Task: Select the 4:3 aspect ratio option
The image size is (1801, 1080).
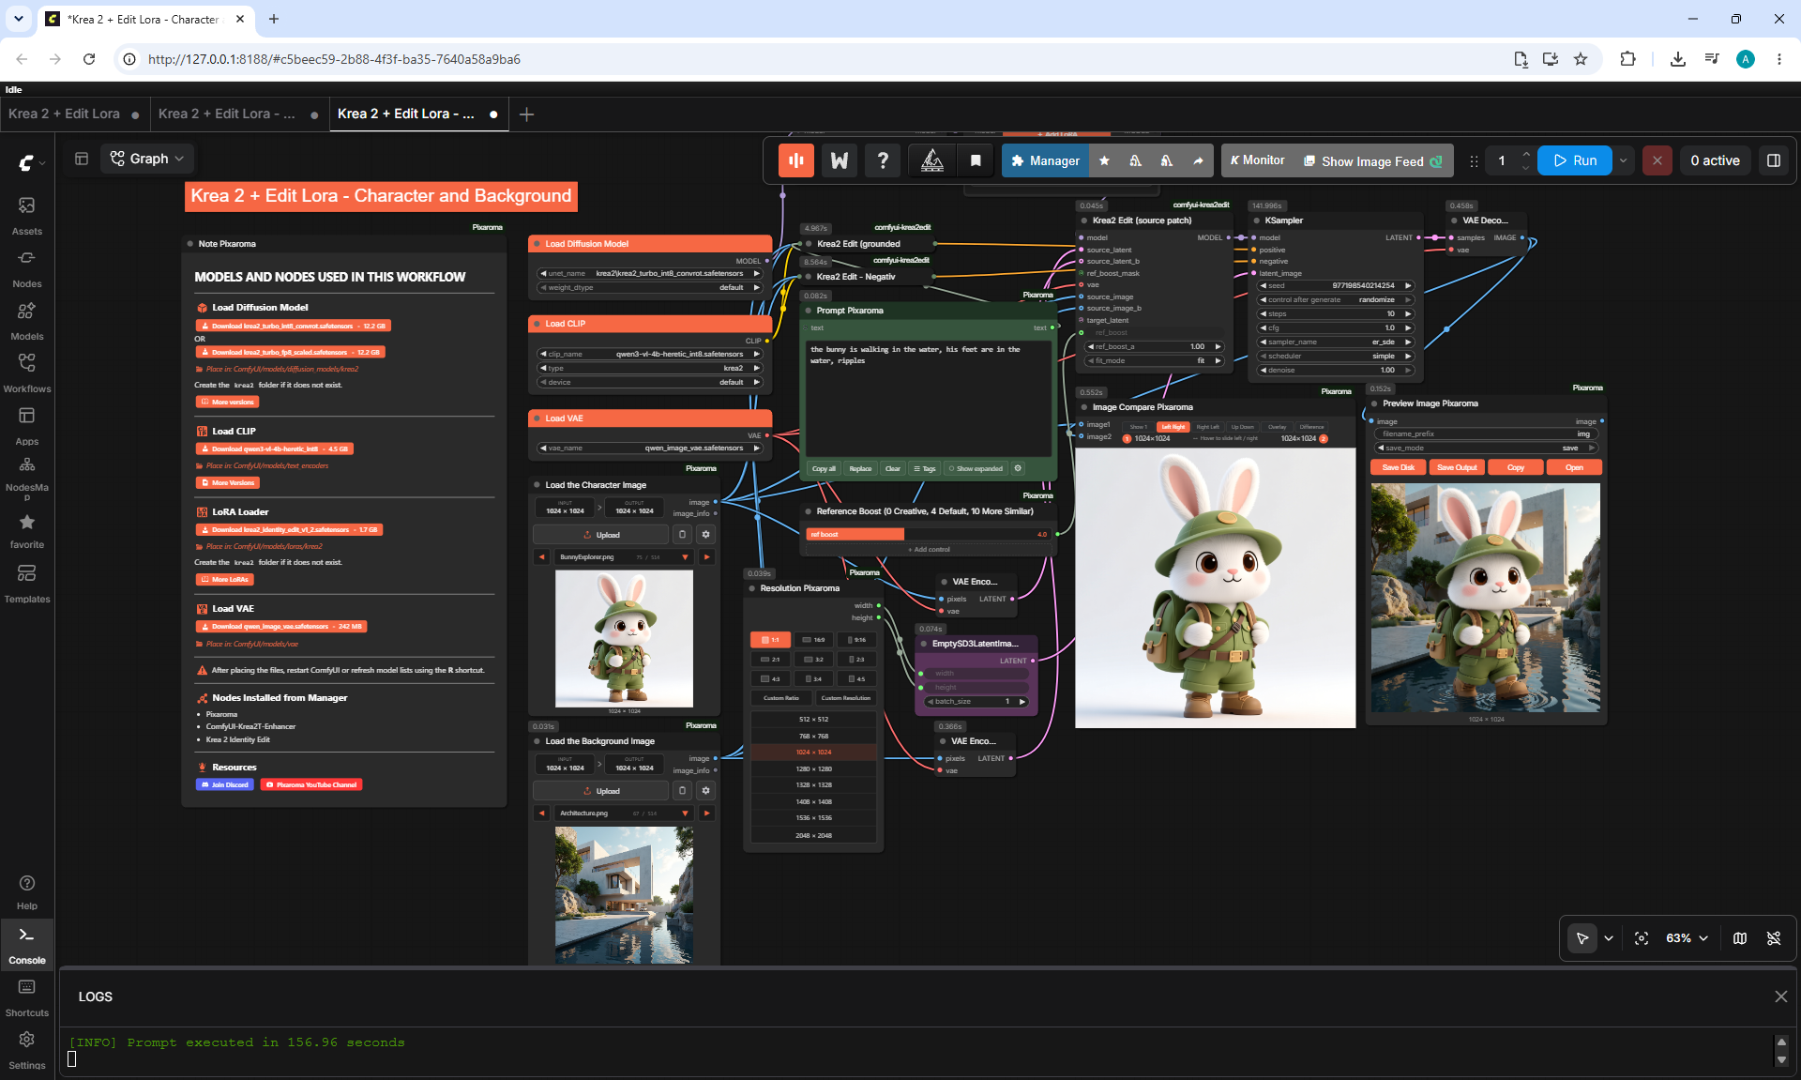Action: pyautogui.click(x=770, y=679)
